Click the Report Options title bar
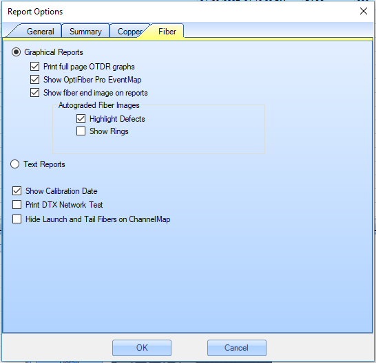Screen dimensions: 376x363 pos(180,12)
